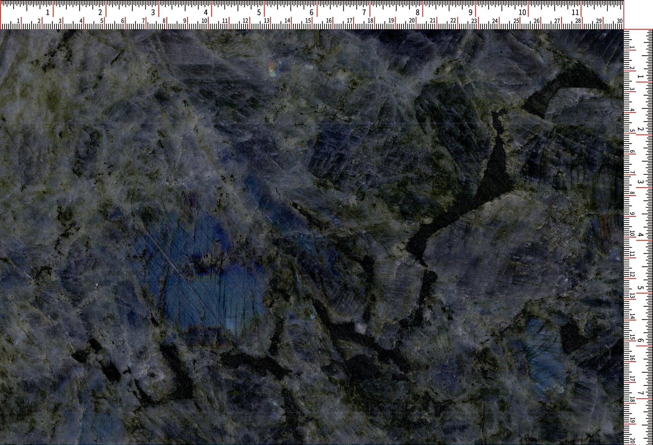Click the 5 inch label on top ruler

[x=259, y=13]
